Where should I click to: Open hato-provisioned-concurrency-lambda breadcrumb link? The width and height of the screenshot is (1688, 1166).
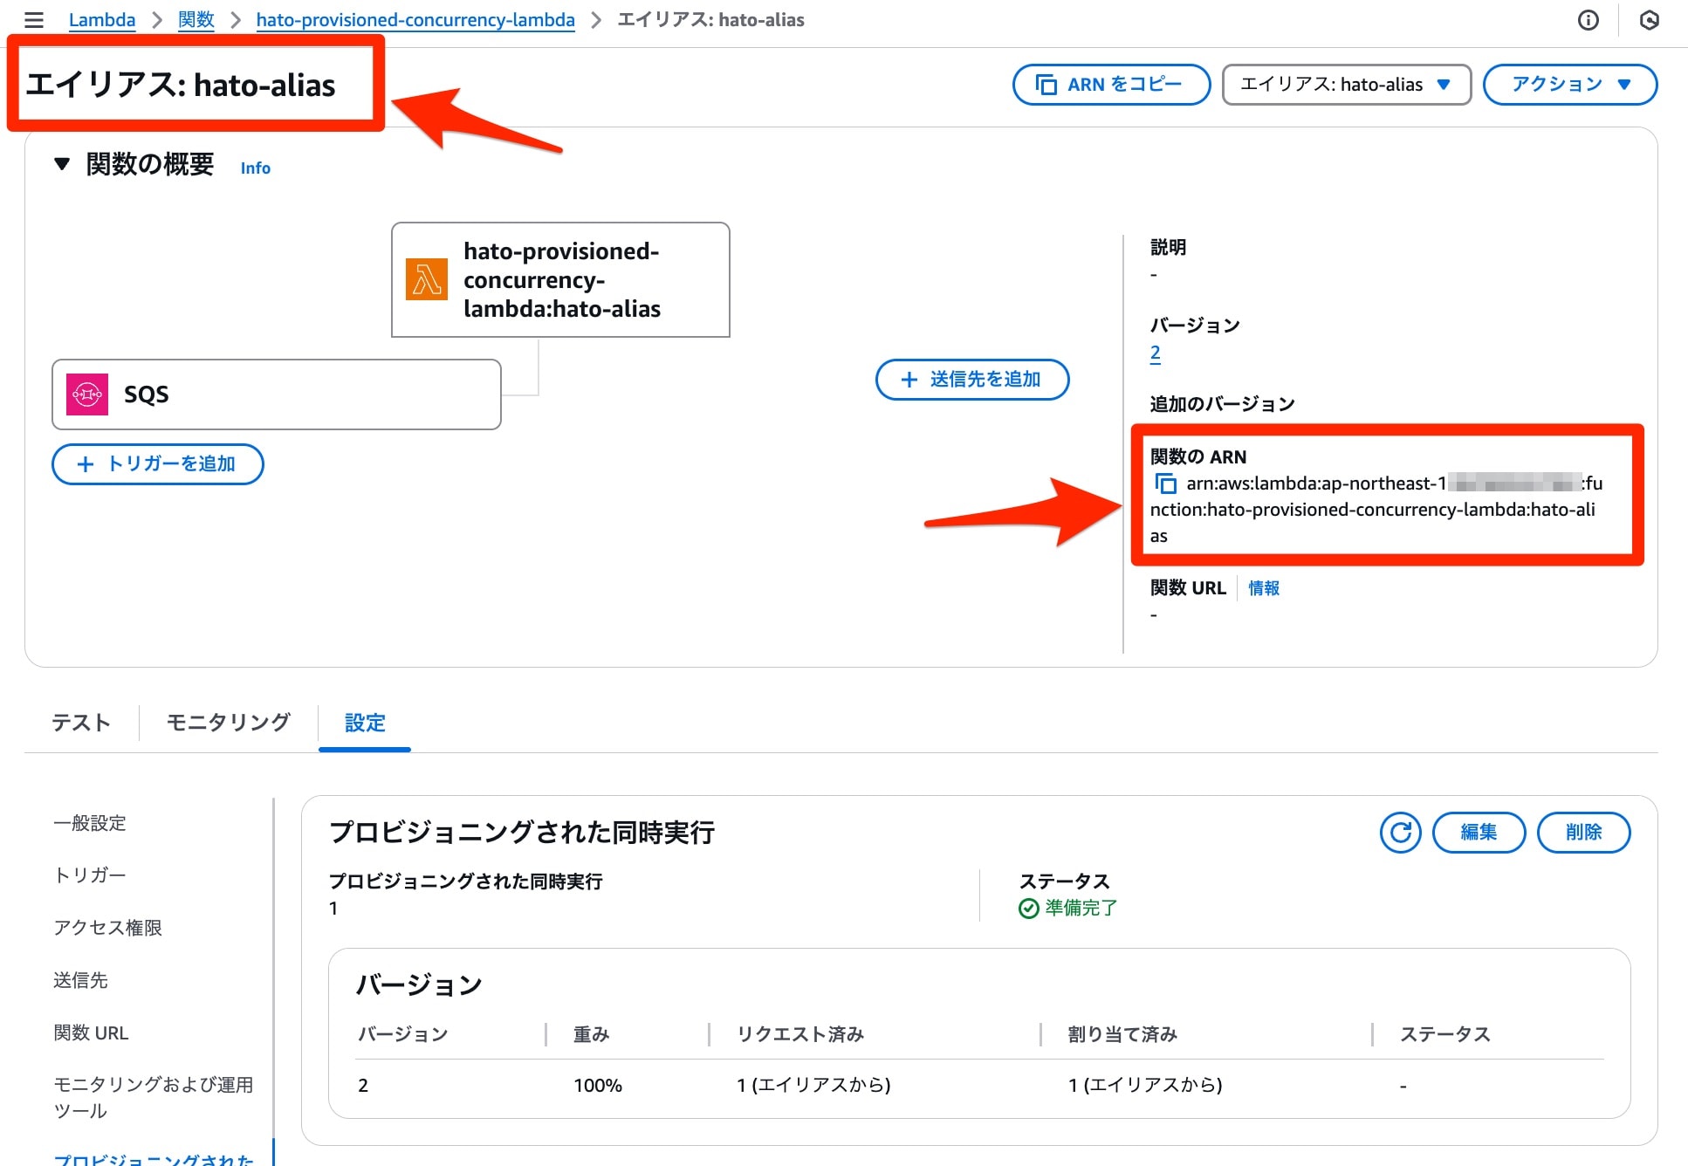coord(415,20)
